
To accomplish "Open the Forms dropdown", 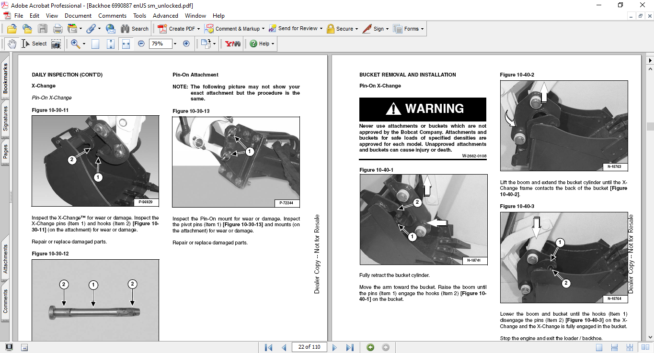I will (409, 29).
